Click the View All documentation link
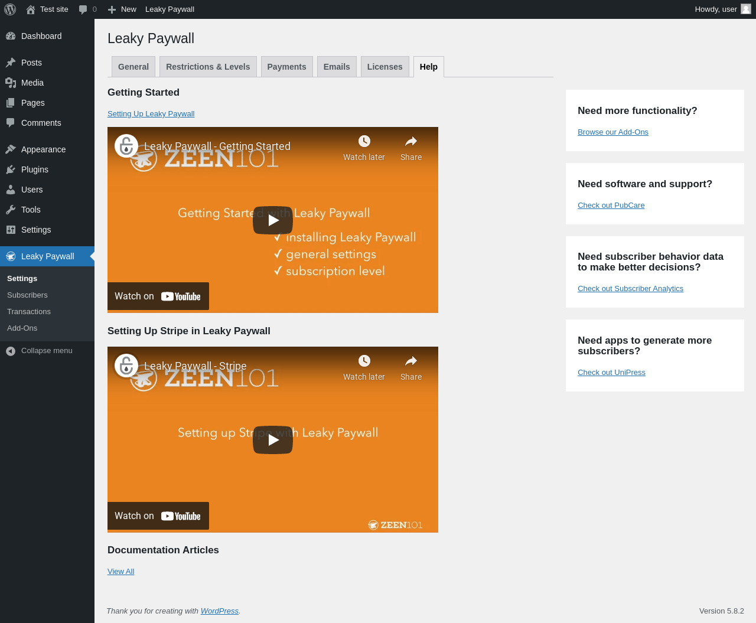This screenshot has height=623, width=756. click(121, 572)
